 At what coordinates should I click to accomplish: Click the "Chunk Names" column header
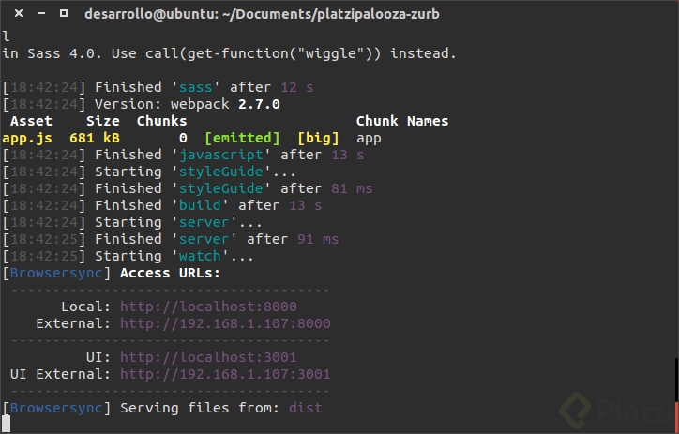(402, 121)
